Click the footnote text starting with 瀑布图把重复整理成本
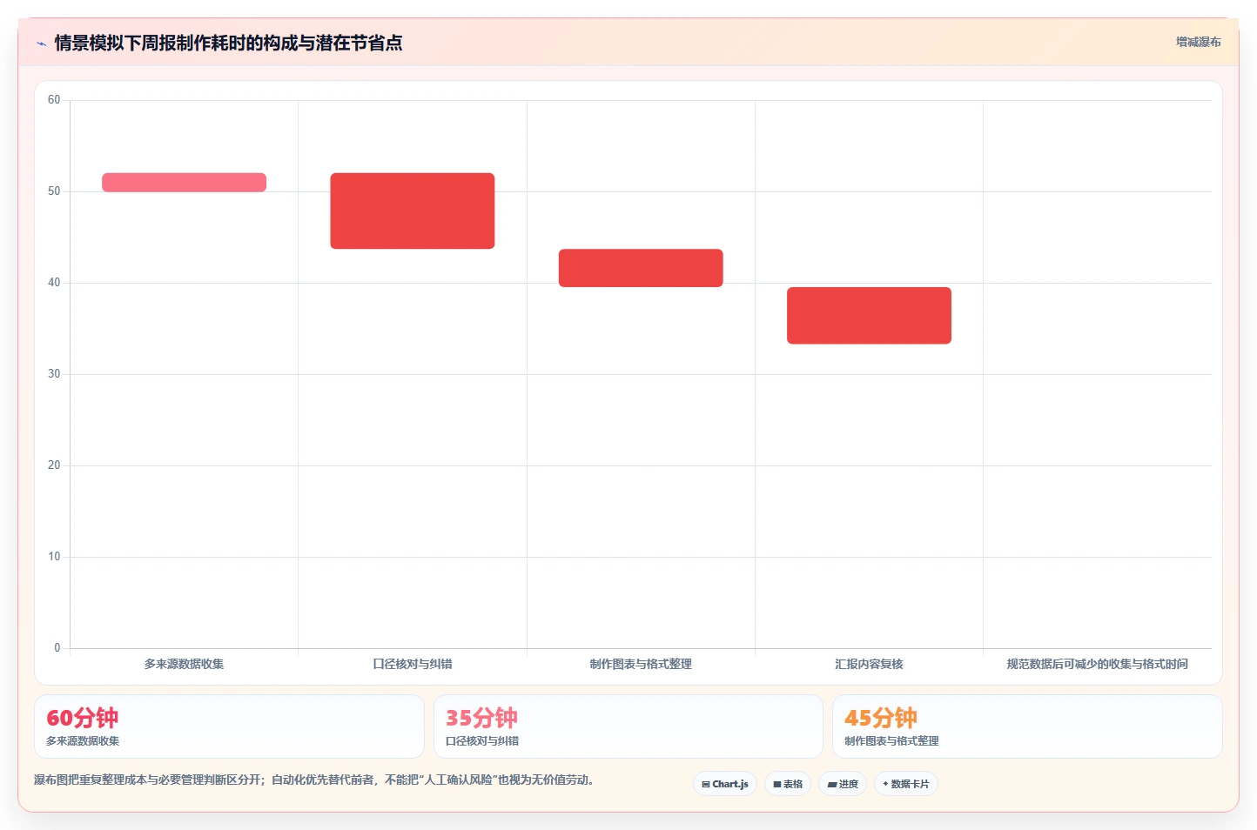The height and width of the screenshot is (830, 1257). pos(314,780)
